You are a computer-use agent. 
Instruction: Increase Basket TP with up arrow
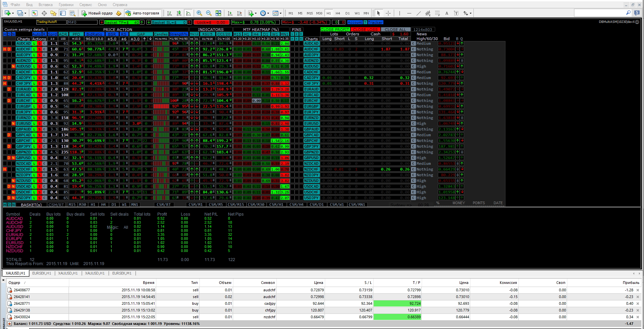coord(142,22)
